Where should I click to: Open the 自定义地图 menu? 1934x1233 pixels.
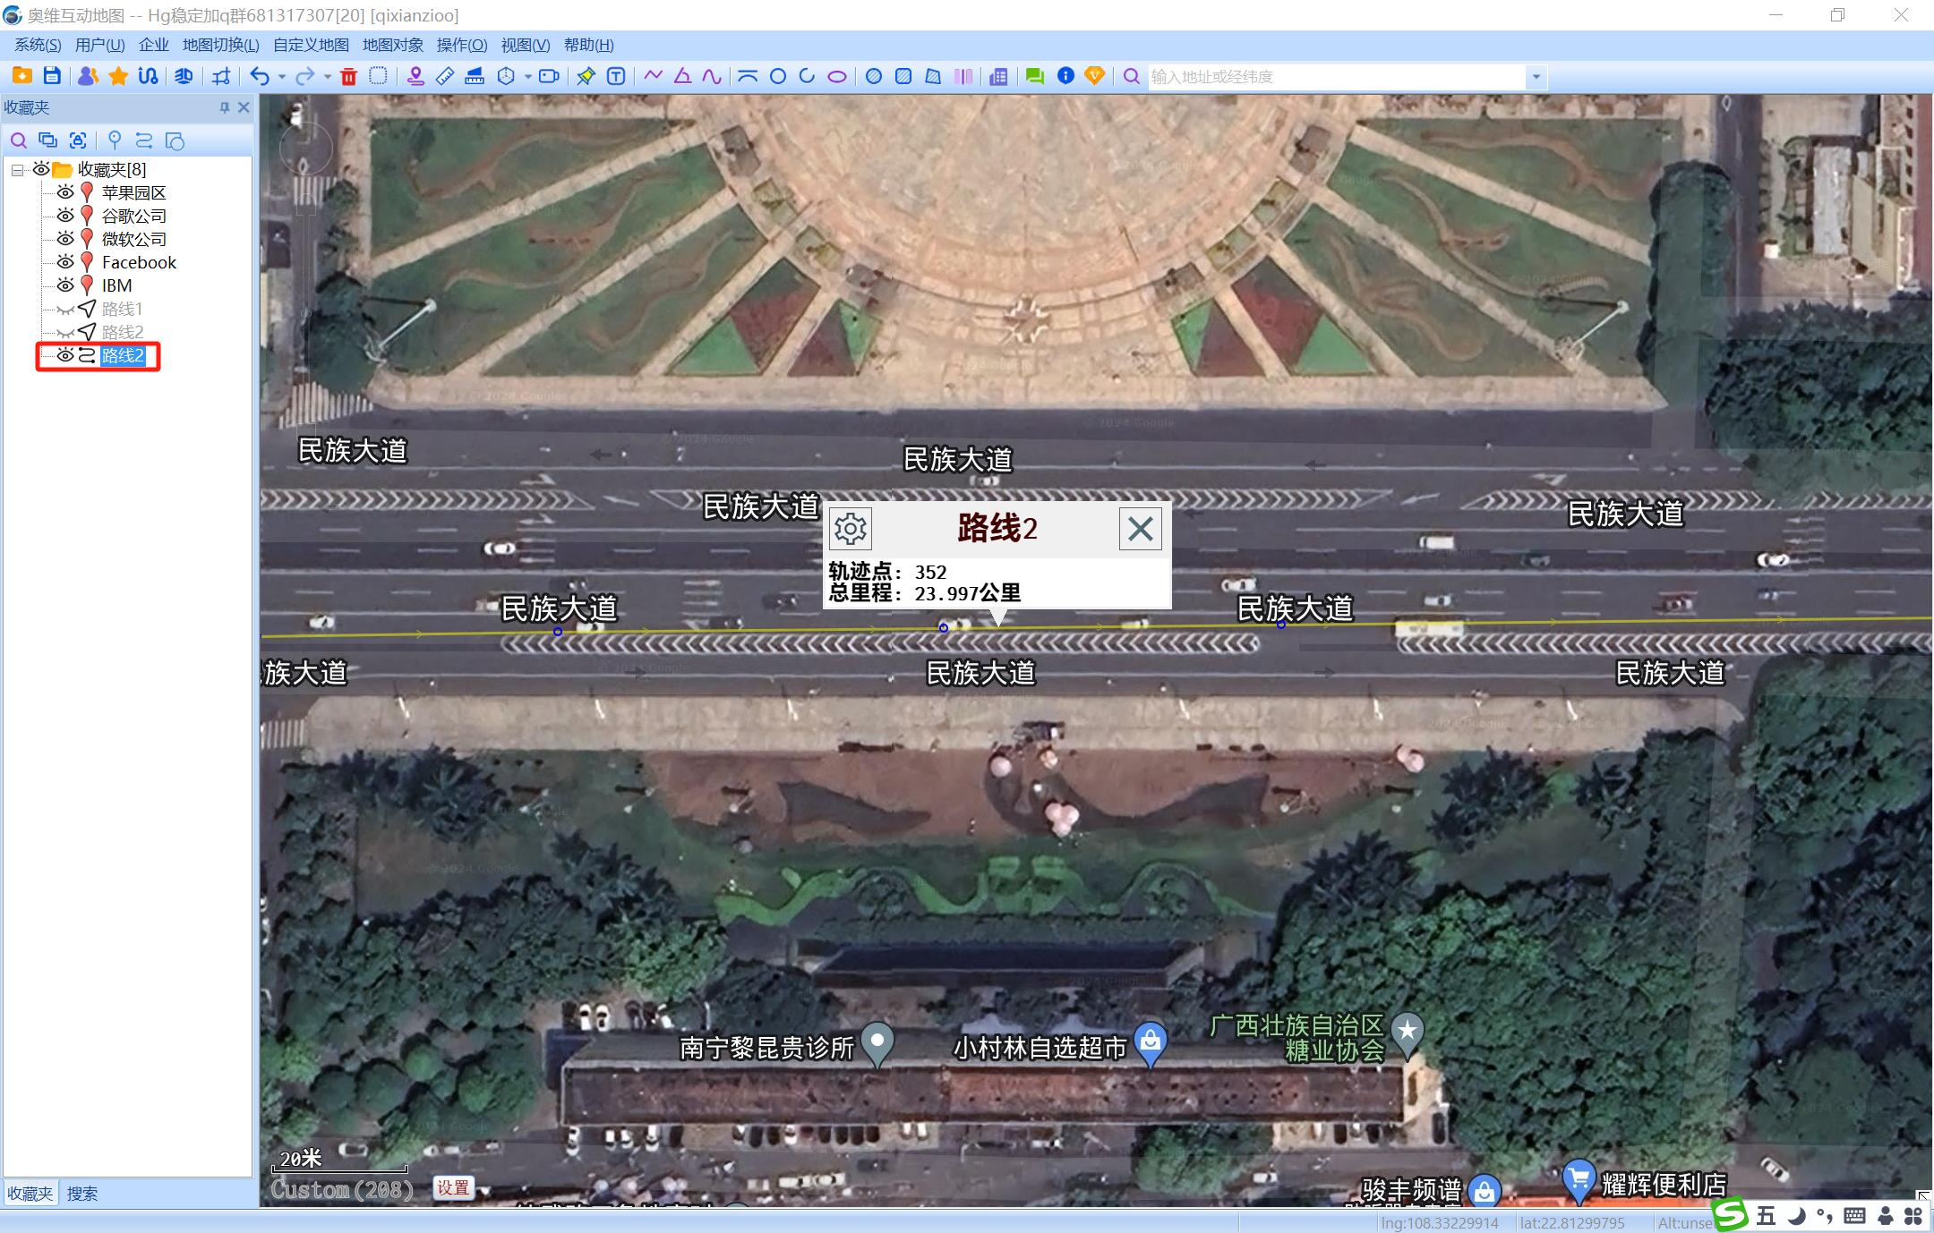click(311, 45)
